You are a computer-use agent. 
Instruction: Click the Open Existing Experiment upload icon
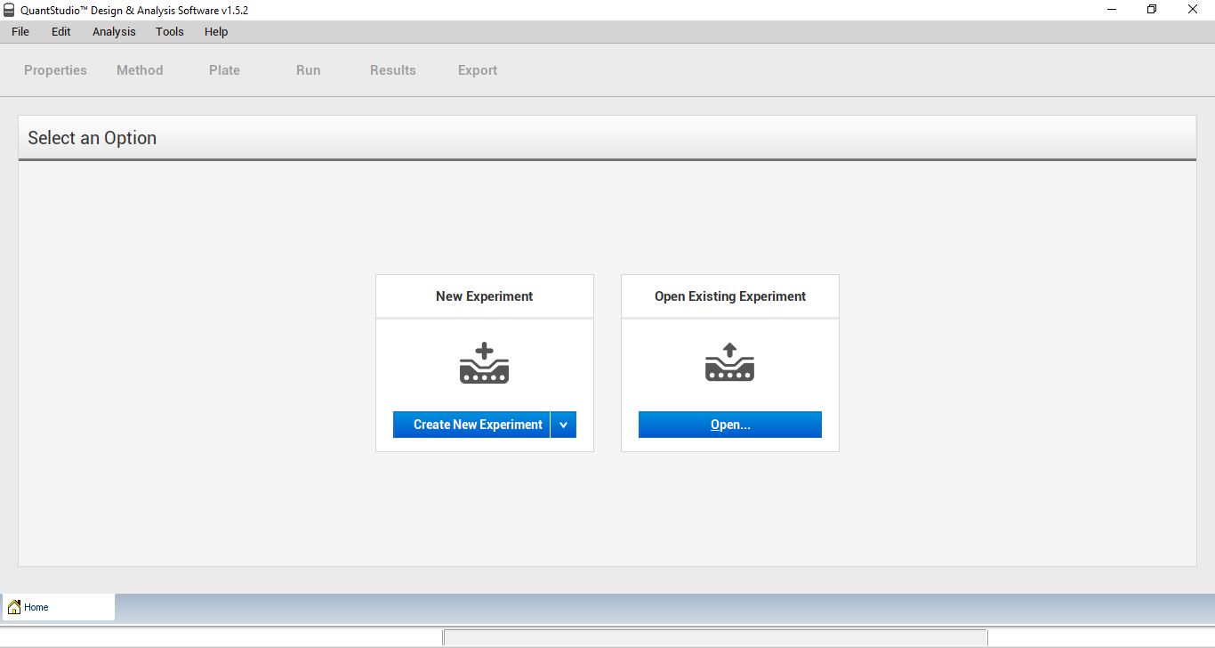click(x=729, y=362)
